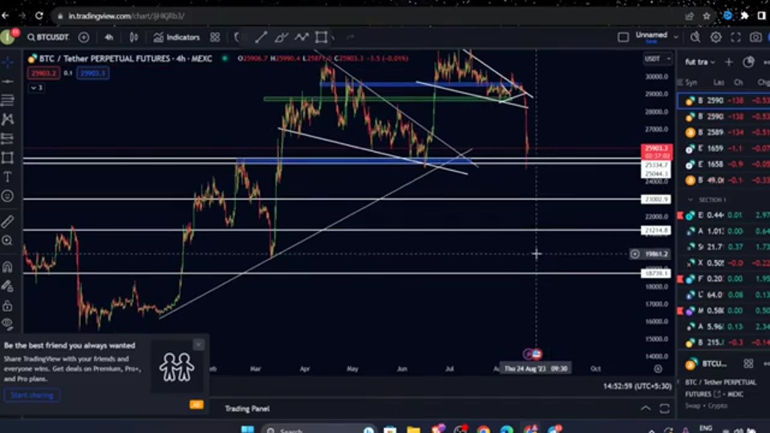Expand the bottom panel chevron
Viewport: 770px width, 433px height.
[645, 408]
